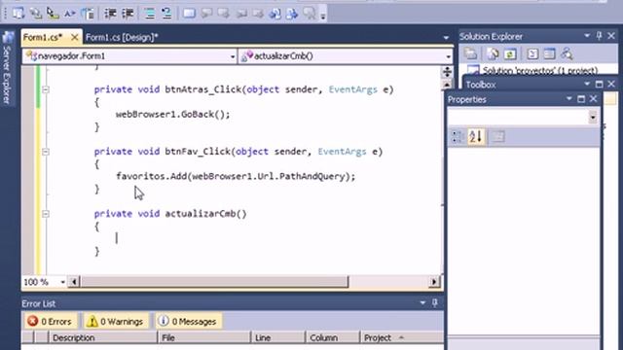Click Display Word Completion toolbar icon
Screen dimensions: 623x350
[70, 14]
